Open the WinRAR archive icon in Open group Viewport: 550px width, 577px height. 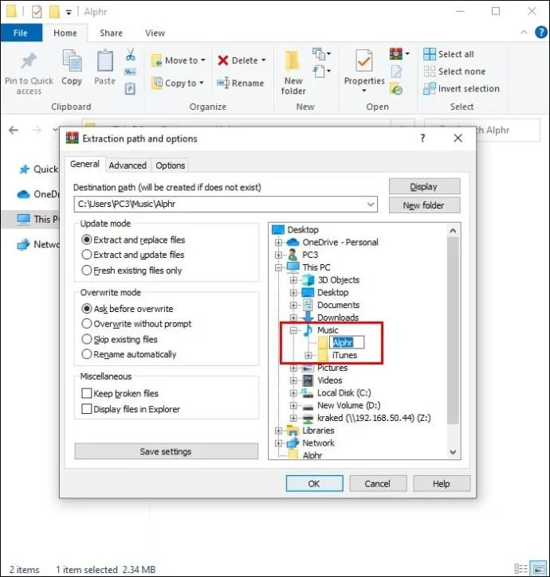pyautogui.click(x=396, y=54)
